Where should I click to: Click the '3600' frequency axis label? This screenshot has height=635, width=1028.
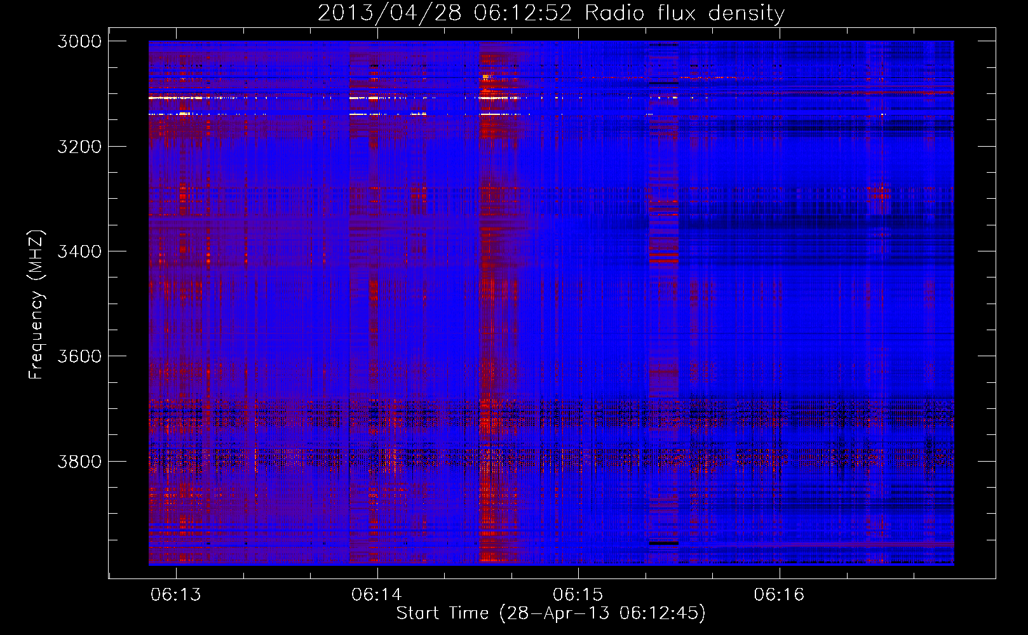(79, 356)
